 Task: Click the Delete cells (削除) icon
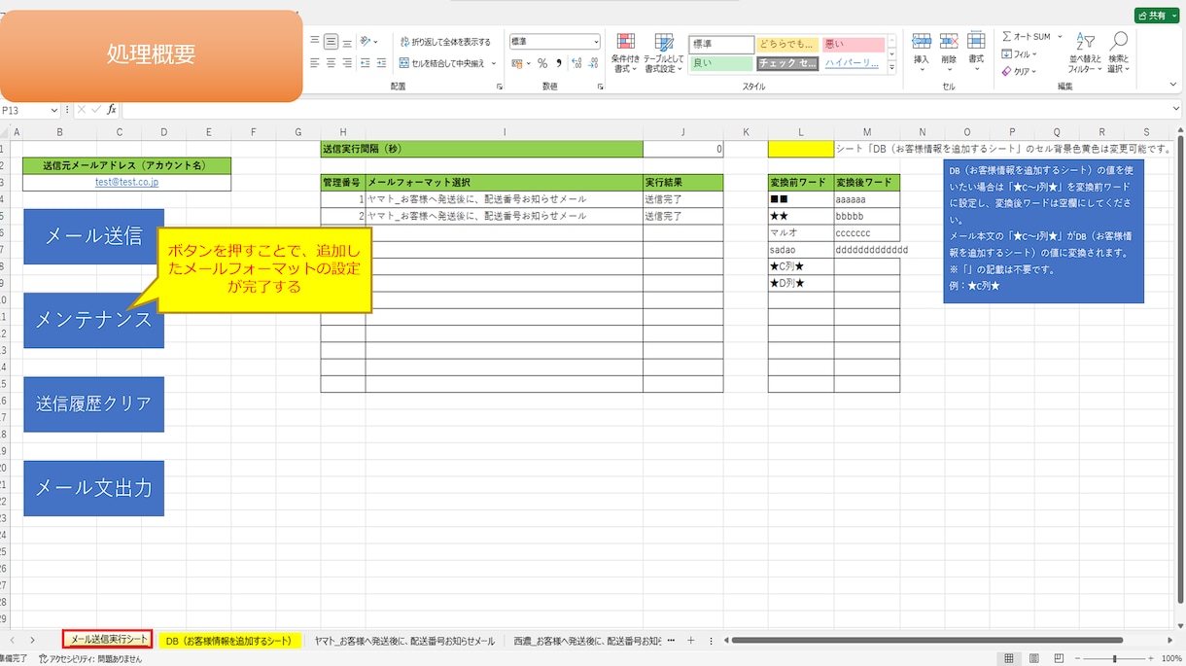pyautogui.click(x=949, y=49)
